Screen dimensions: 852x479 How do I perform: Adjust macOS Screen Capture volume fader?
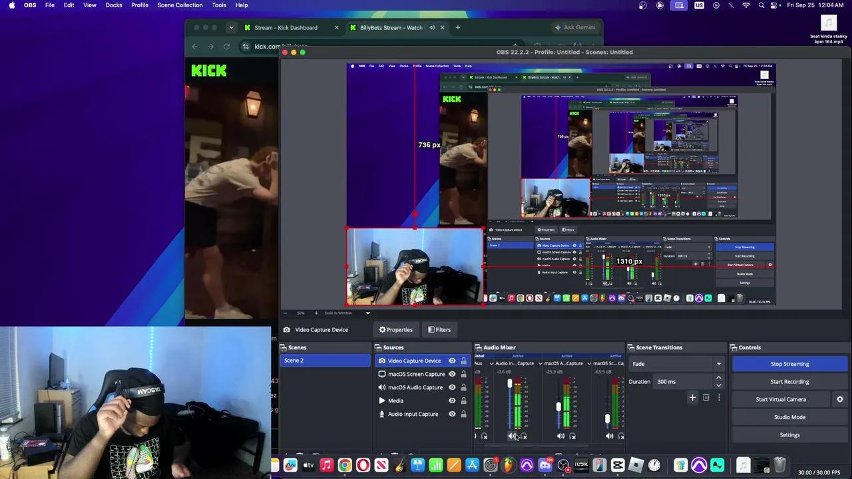point(607,419)
